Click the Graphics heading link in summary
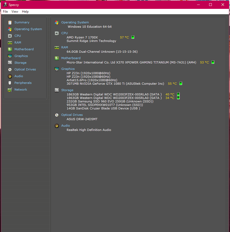 [68, 69]
